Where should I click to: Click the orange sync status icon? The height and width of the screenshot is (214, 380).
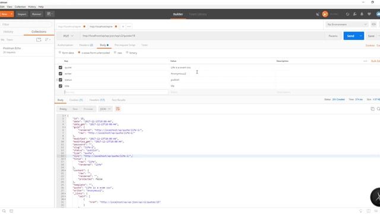pyautogui.click(x=325, y=14)
